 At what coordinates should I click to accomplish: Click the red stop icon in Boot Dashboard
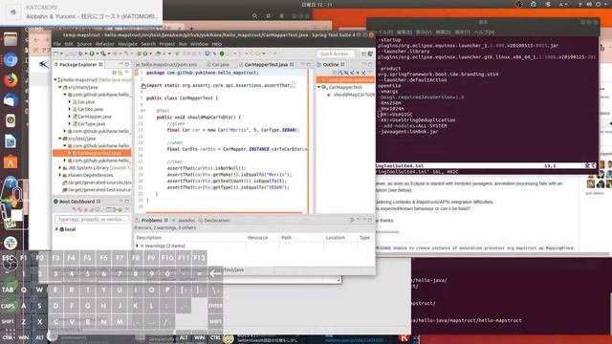click(86, 210)
